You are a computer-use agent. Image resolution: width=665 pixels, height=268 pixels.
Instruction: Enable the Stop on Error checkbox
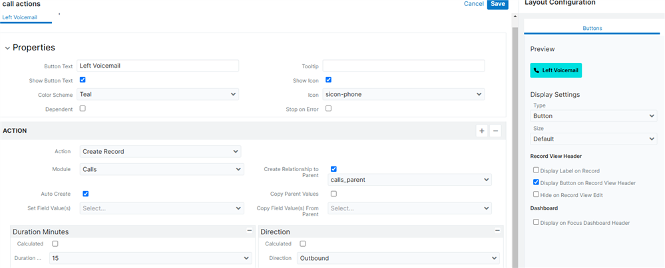point(329,109)
